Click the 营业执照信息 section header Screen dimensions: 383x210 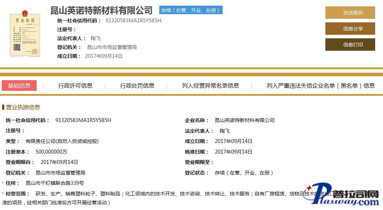pyautogui.click(x=23, y=107)
